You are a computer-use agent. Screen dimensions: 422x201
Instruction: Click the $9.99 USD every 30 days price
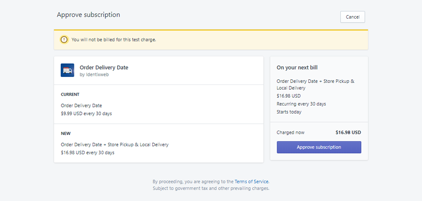[x=86, y=114]
